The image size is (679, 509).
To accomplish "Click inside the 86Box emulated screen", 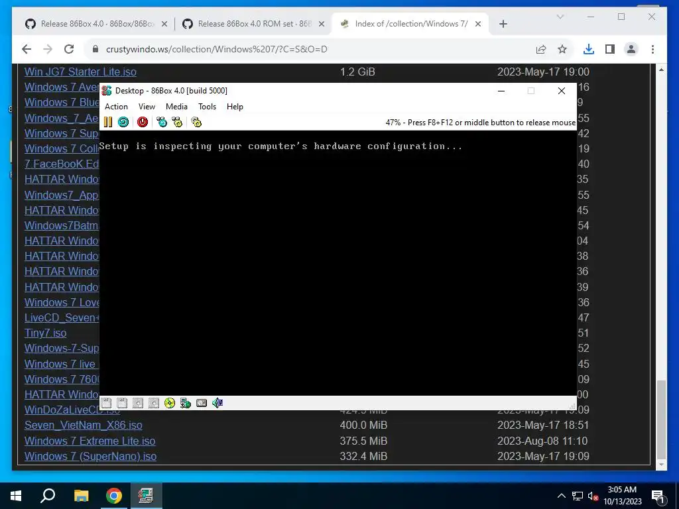I will (338, 262).
